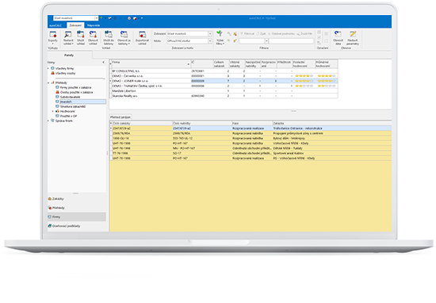
Task: Click Uložit vzhled ribbon icon
Action: (x=81, y=34)
